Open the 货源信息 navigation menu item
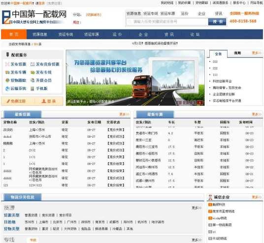 [40, 34]
